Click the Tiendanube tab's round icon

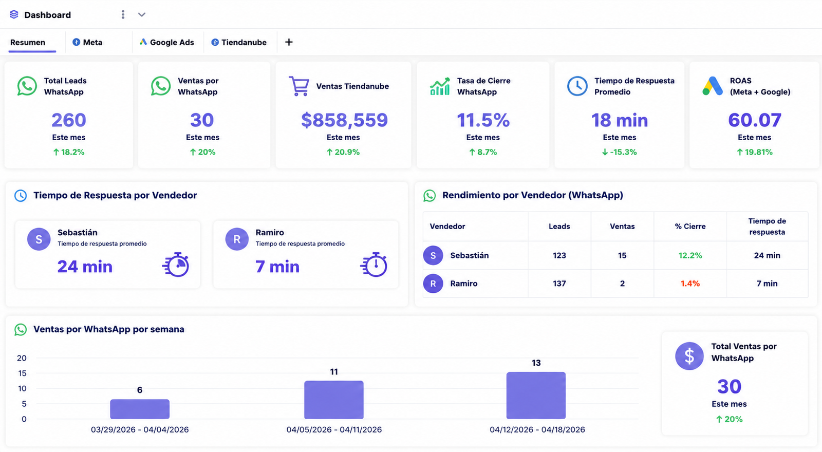(x=215, y=42)
